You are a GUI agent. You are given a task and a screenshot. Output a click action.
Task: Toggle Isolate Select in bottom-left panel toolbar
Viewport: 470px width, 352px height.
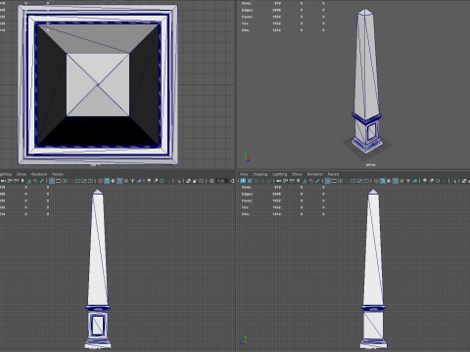178,181
